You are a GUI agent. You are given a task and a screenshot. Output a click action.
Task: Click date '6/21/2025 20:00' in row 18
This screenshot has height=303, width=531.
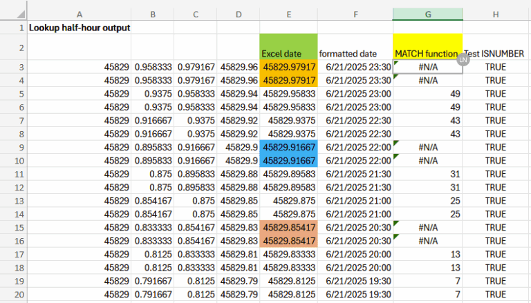[355, 268]
